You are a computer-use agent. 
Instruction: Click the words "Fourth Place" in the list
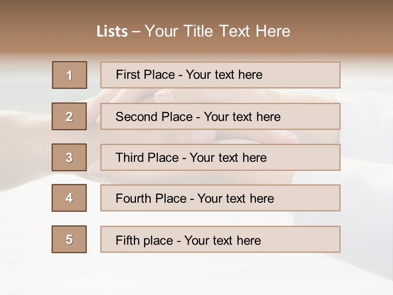tap(151, 199)
